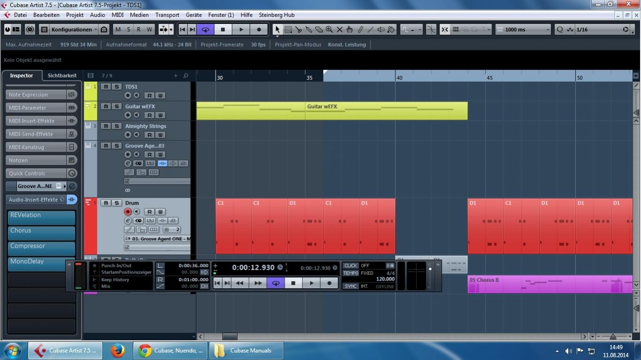Toggle Read automation on Groove Age...03 track
The width and height of the screenshot is (641, 360).
pos(149,154)
